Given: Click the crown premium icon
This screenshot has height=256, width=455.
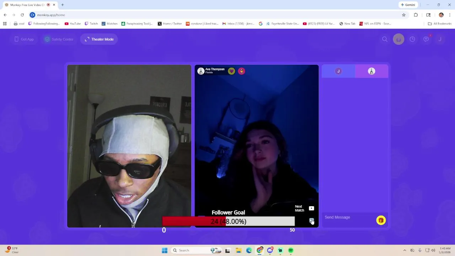Looking at the screenshot, I should coord(398,39).
